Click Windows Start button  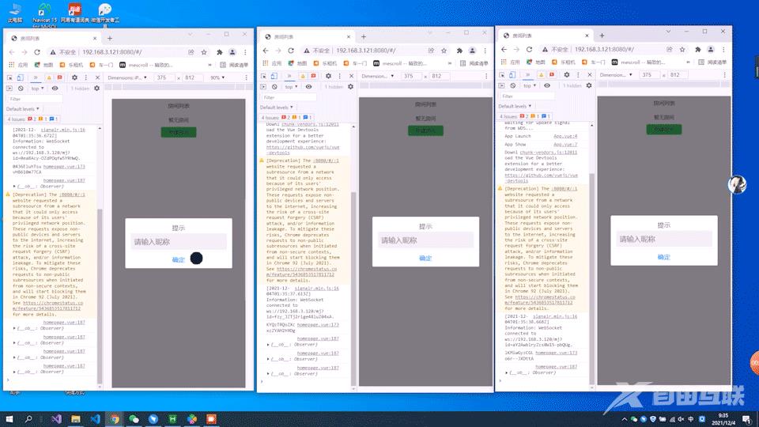(9, 419)
